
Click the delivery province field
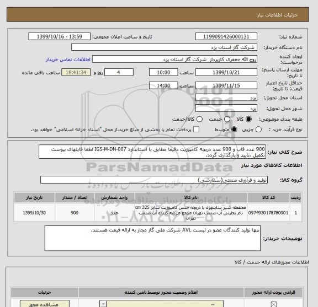point(226,98)
